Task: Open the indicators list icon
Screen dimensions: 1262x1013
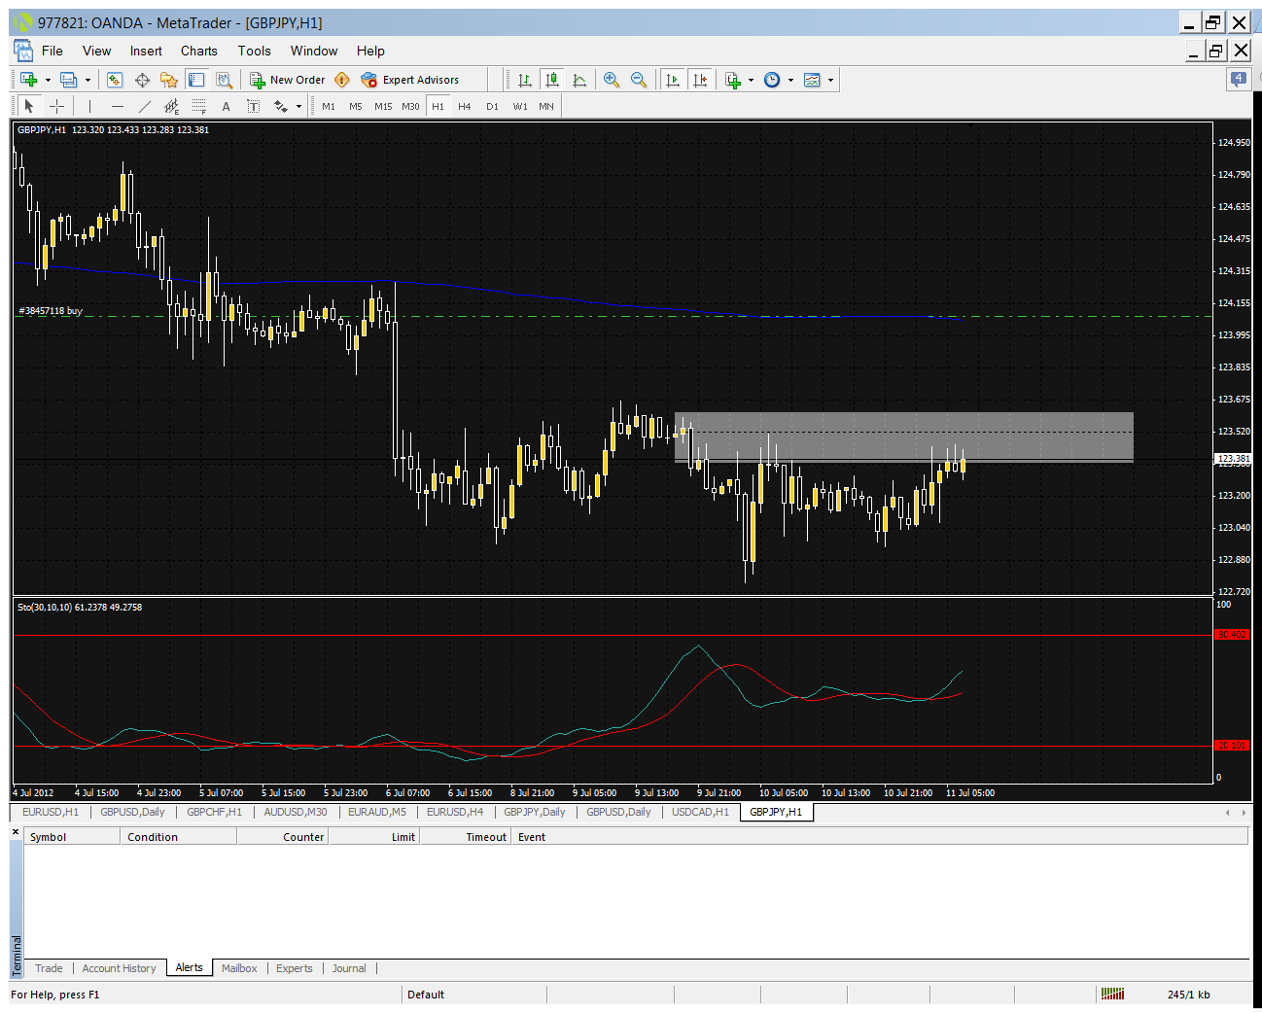Action: point(733,80)
